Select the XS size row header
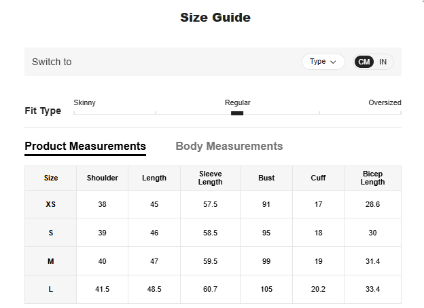This screenshot has height=308, width=424. click(x=51, y=204)
